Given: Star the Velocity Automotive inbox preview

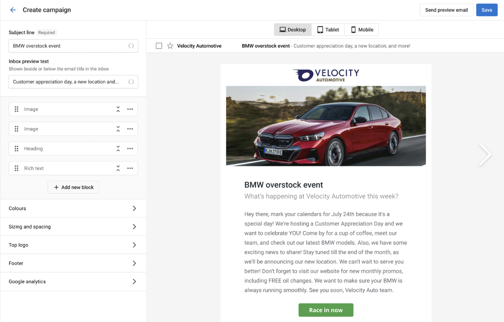Looking at the screenshot, I should tap(170, 46).
